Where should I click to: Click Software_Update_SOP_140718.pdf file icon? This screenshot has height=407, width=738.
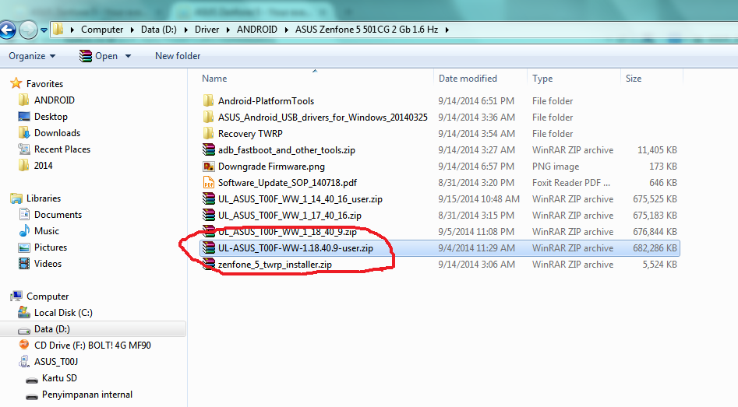pyautogui.click(x=209, y=182)
